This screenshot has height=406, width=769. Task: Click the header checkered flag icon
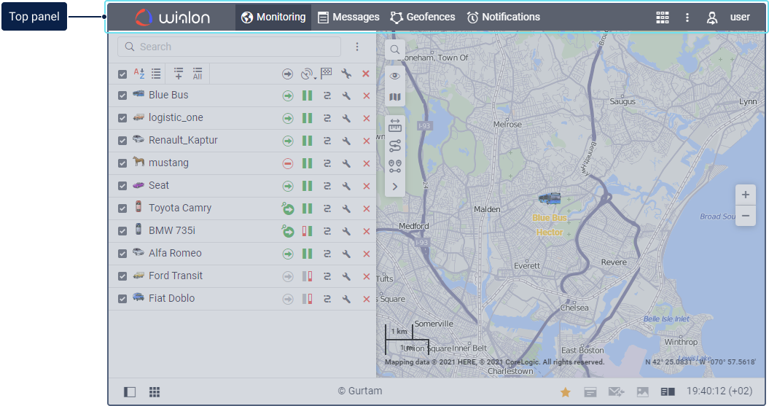pos(326,74)
